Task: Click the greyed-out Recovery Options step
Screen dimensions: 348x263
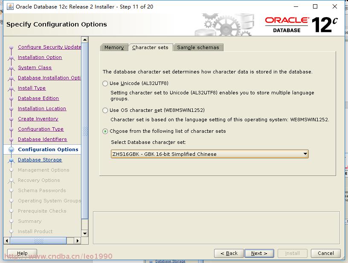Action: pyautogui.click(x=39, y=180)
